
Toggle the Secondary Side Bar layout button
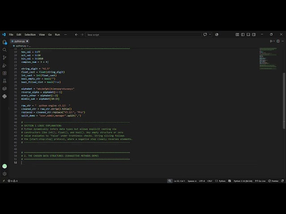pyautogui.click(x=254, y=35)
